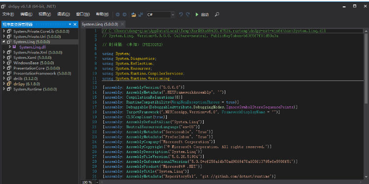
Task: Click the assembly icon beside WindowsBase
Action: [x=9, y=63]
